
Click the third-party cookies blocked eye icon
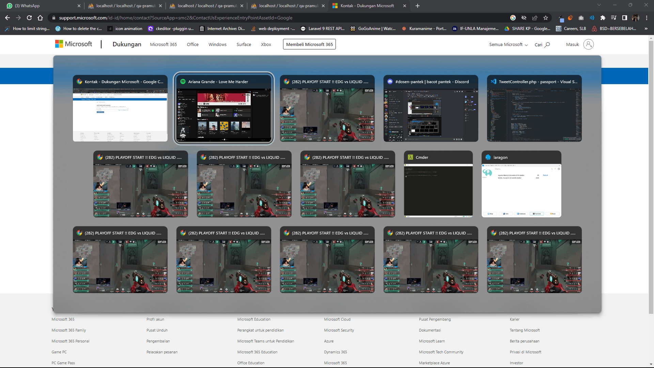524,18
